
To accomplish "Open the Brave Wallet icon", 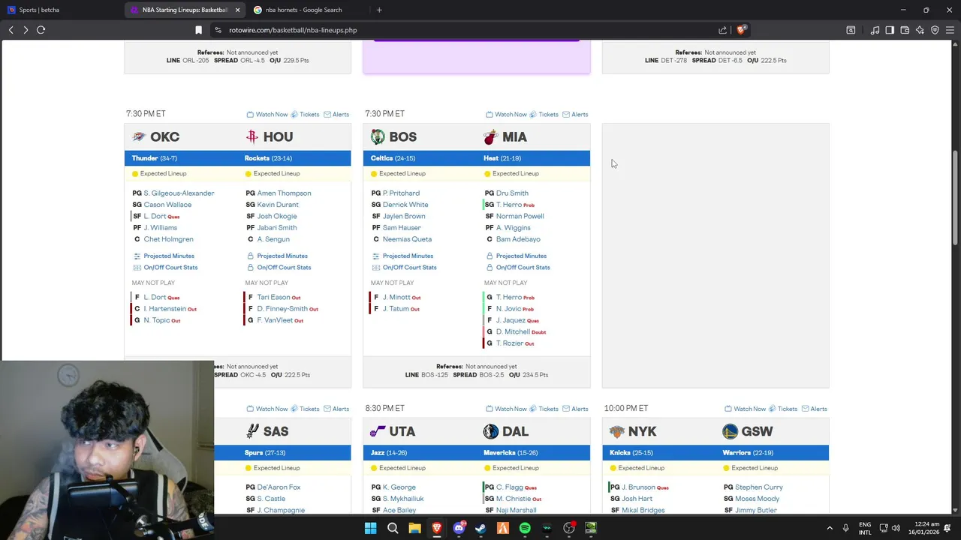I will 905,30.
